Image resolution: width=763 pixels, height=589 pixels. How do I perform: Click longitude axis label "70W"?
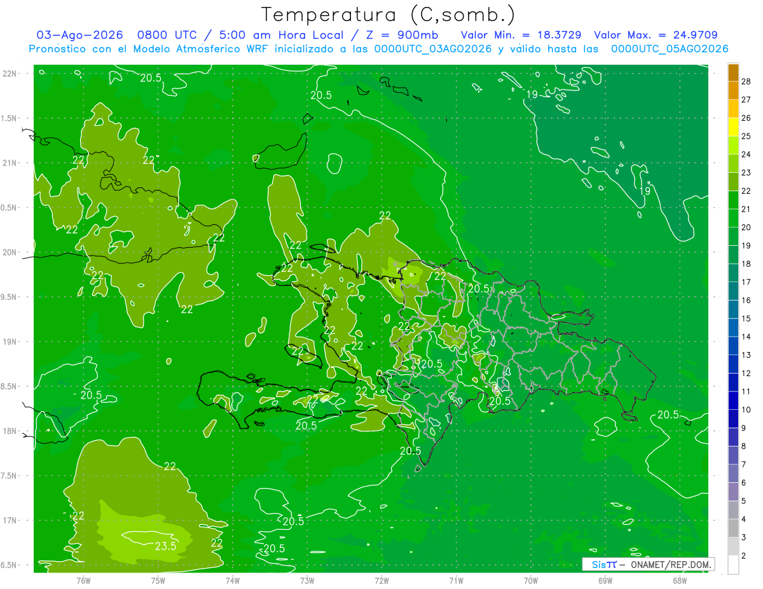coord(531,580)
